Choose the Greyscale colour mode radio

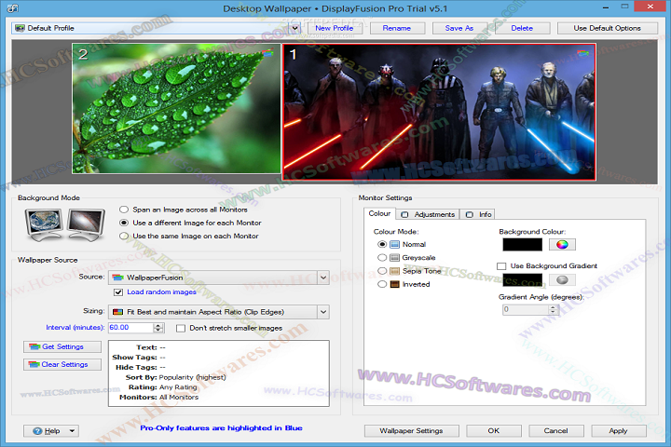pos(382,258)
